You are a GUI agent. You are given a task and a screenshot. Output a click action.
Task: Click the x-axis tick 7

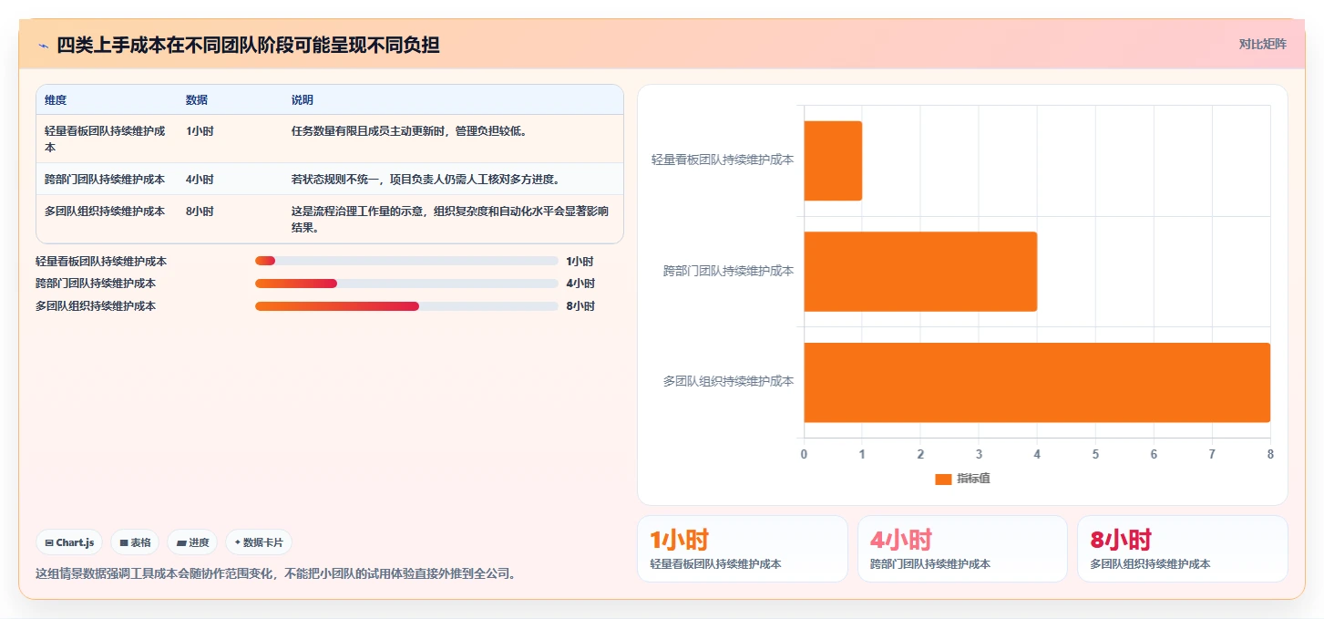pos(1212,454)
